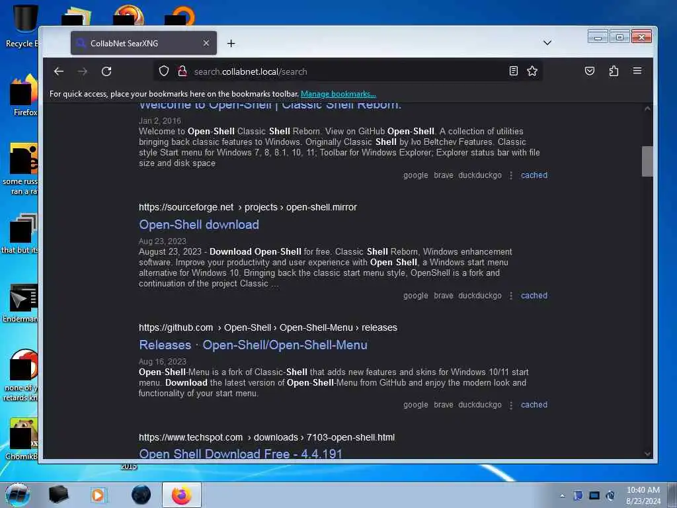Expand options dots for sourceforge result

click(x=511, y=296)
